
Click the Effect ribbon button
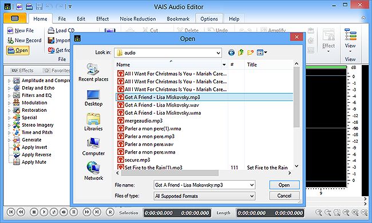[329, 40]
